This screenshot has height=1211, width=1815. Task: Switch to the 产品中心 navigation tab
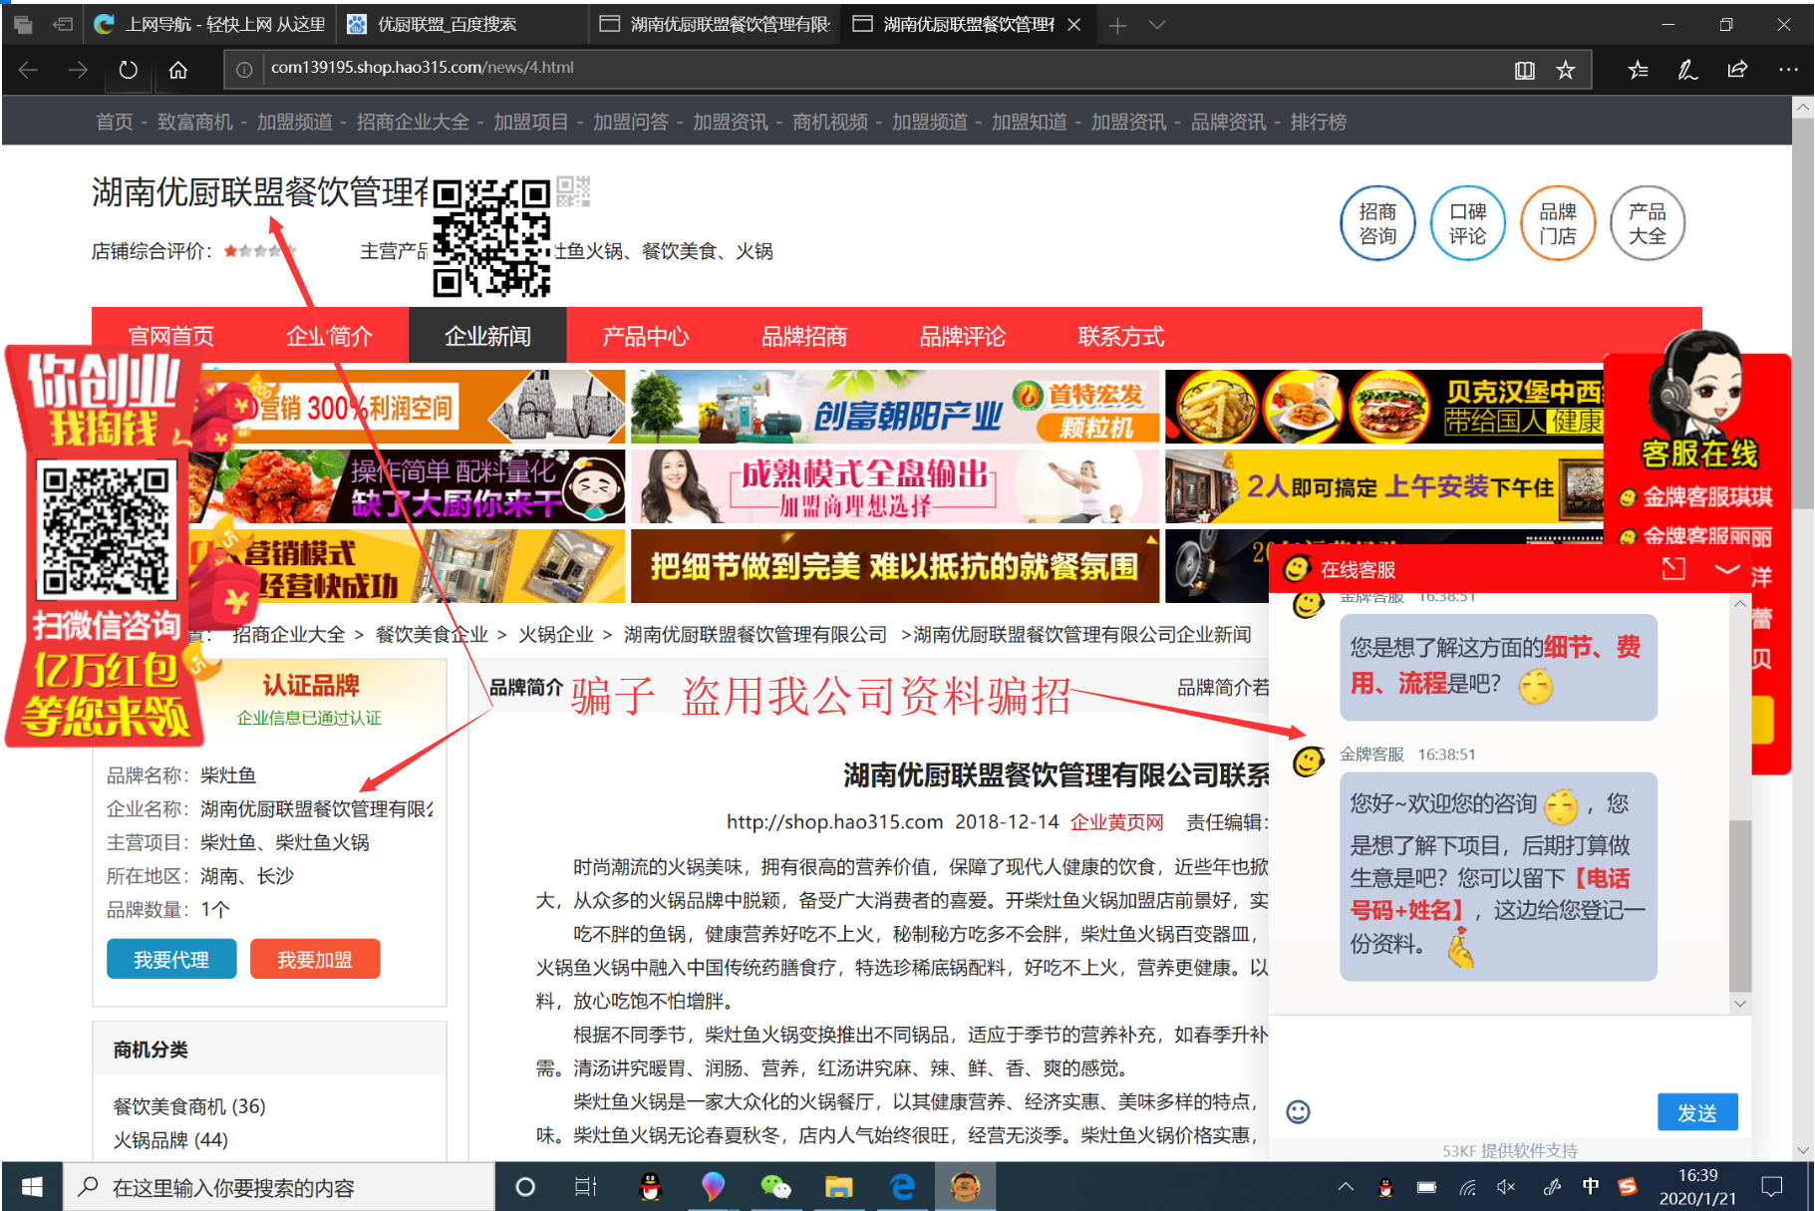pyautogui.click(x=645, y=336)
